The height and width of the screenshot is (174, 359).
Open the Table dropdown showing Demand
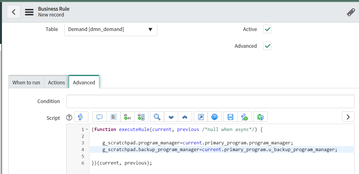coord(111,29)
